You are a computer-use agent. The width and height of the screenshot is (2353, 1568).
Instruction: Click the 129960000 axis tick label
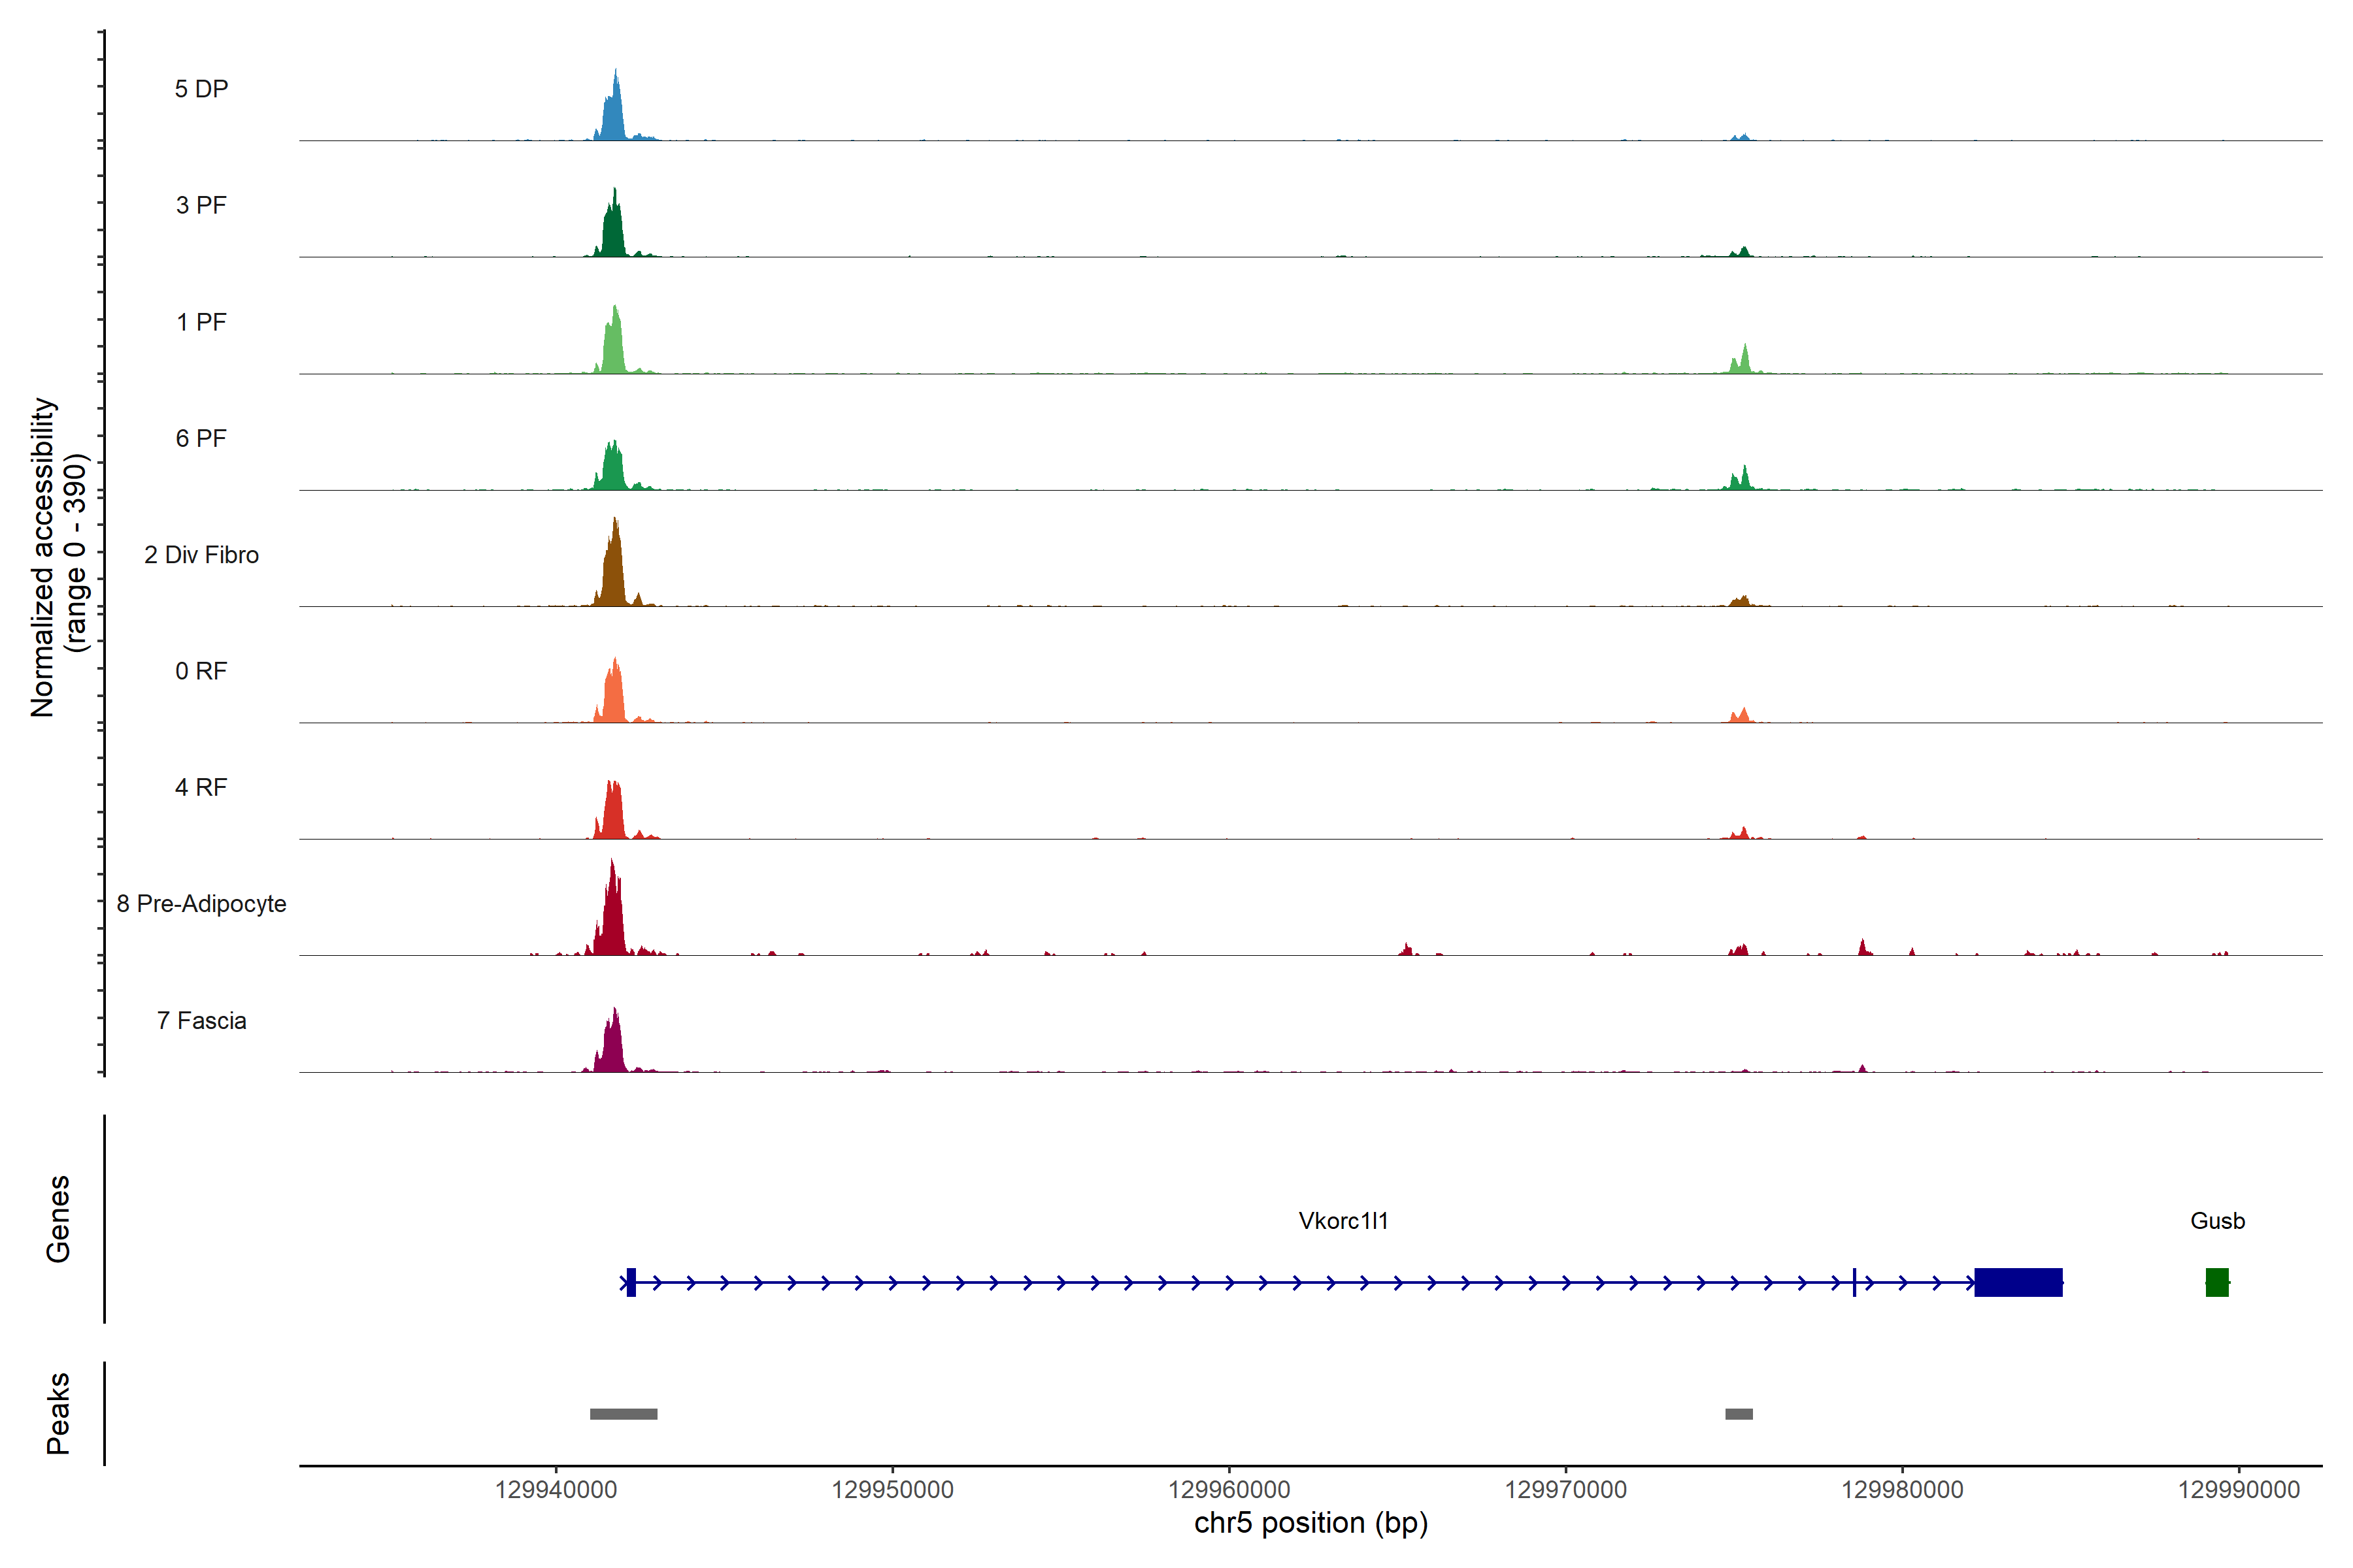pos(1229,1490)
